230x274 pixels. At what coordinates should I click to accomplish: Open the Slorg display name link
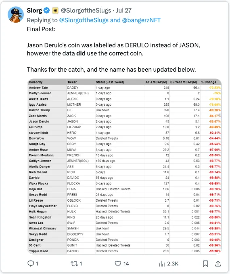tap(34, 11)
